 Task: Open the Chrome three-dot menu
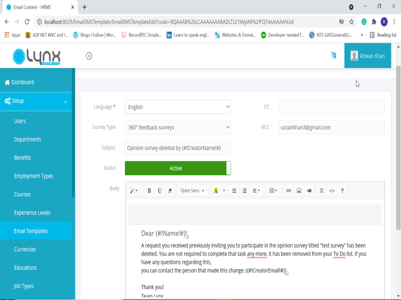[x=394, y=22]
